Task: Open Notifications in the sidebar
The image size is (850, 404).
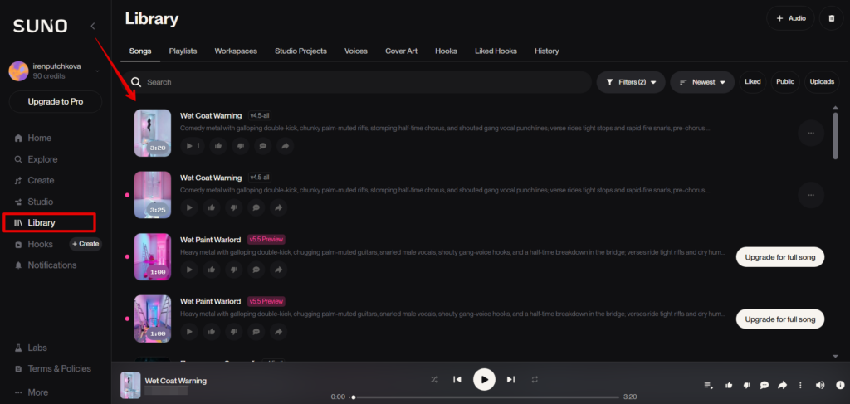Action: coord(46,265)
